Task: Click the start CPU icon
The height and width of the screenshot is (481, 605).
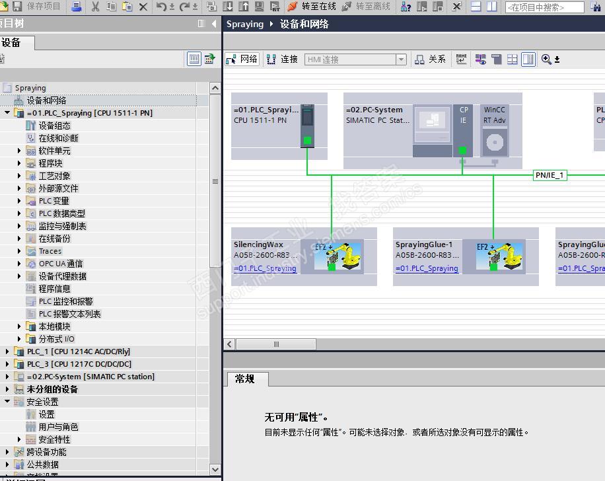Action: point(422,7)
